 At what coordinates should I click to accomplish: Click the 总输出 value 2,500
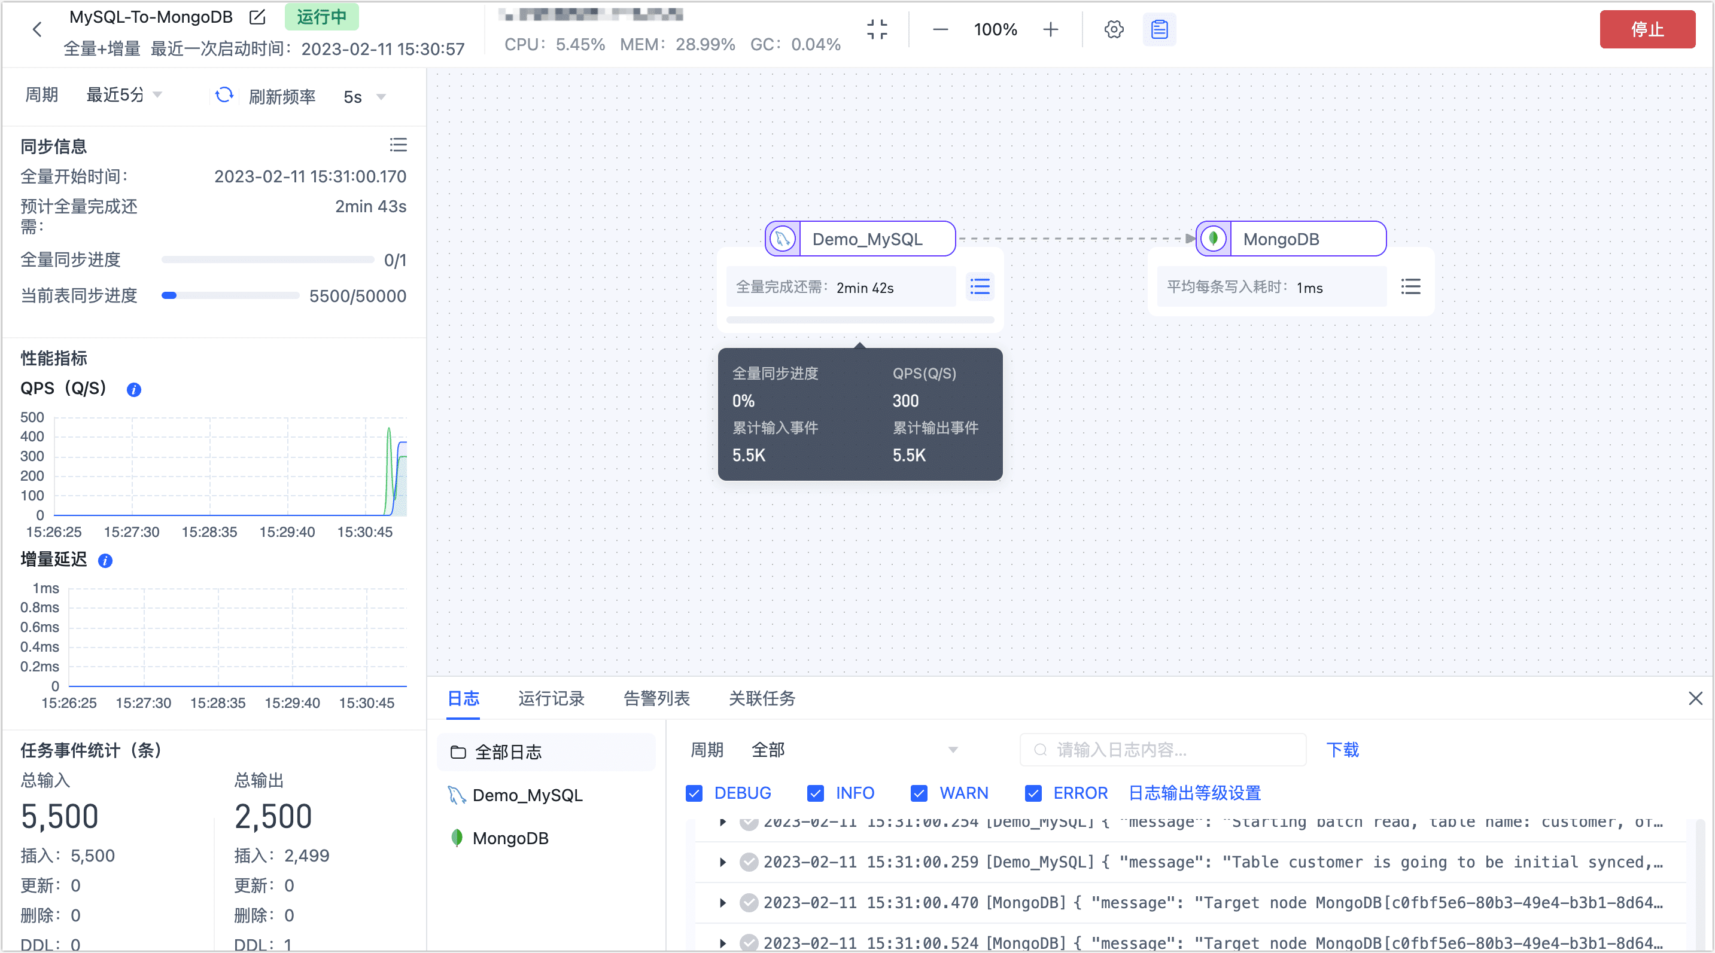point(273,816)
